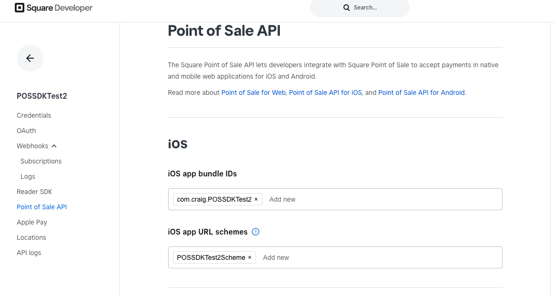The height and width of the screenshot is (297, 556).
Task: Open the Credentials page
Action: coord(34,115)
